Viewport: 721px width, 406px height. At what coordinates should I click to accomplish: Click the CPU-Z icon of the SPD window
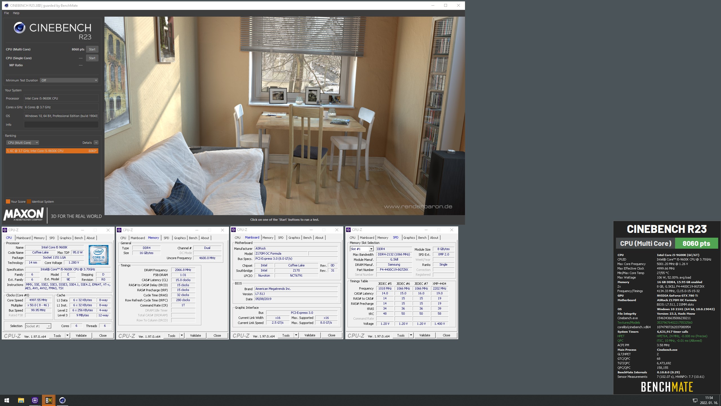tap(348, 230)
